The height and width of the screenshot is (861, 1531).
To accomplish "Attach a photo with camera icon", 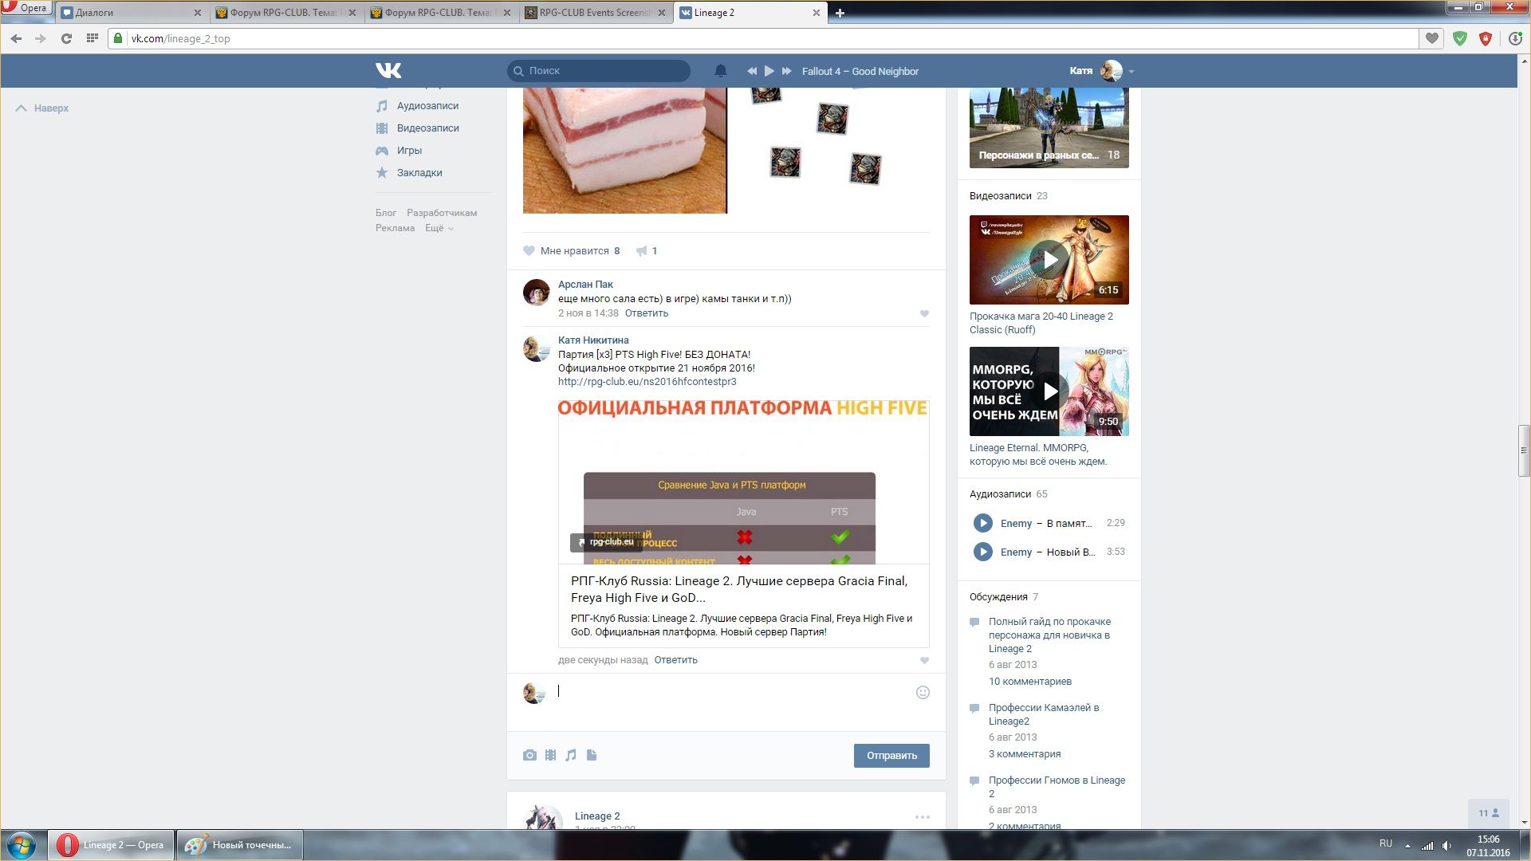I will (529, 755).
